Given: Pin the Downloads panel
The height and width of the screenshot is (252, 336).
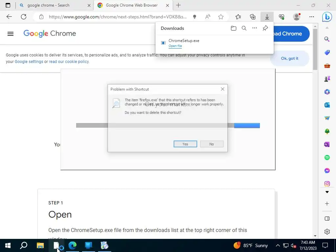Looking at the screenshot, I should click(x=265, y=28).
